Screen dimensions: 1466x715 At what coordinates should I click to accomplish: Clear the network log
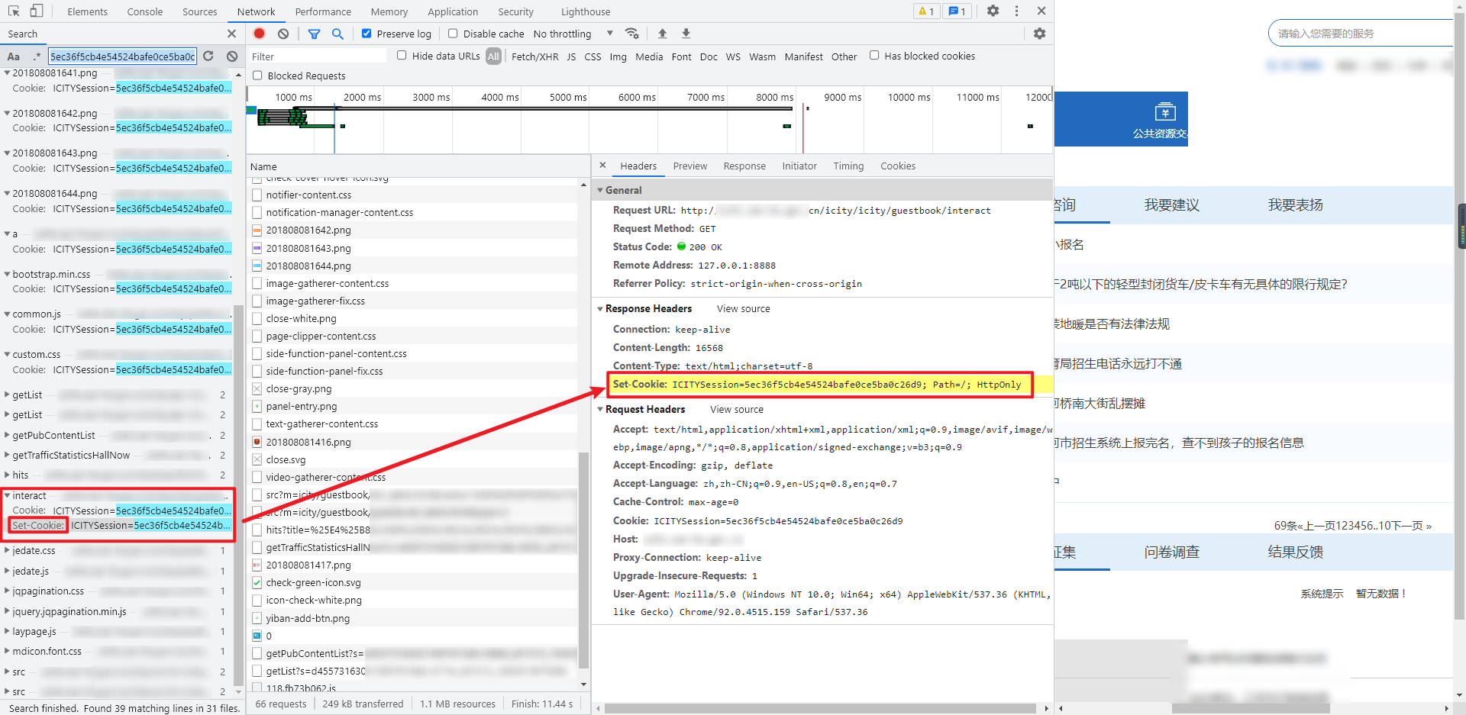[x=283, y=34]
